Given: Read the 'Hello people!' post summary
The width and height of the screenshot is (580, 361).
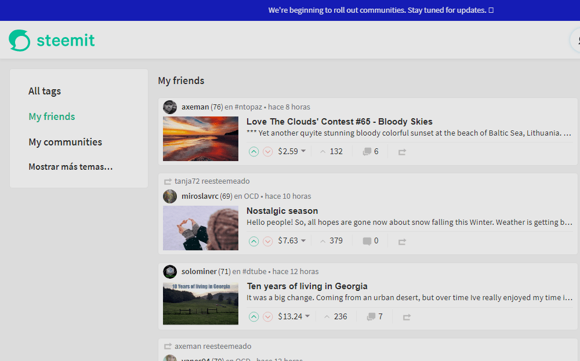Looking at the screenshot, I should [409, 223].
